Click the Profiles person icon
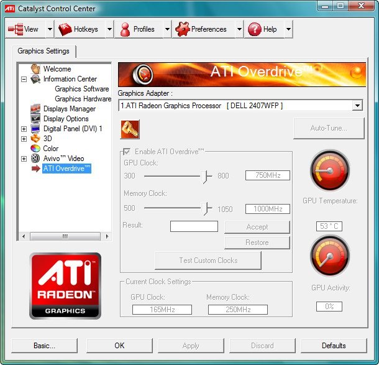 click(125, 29)
